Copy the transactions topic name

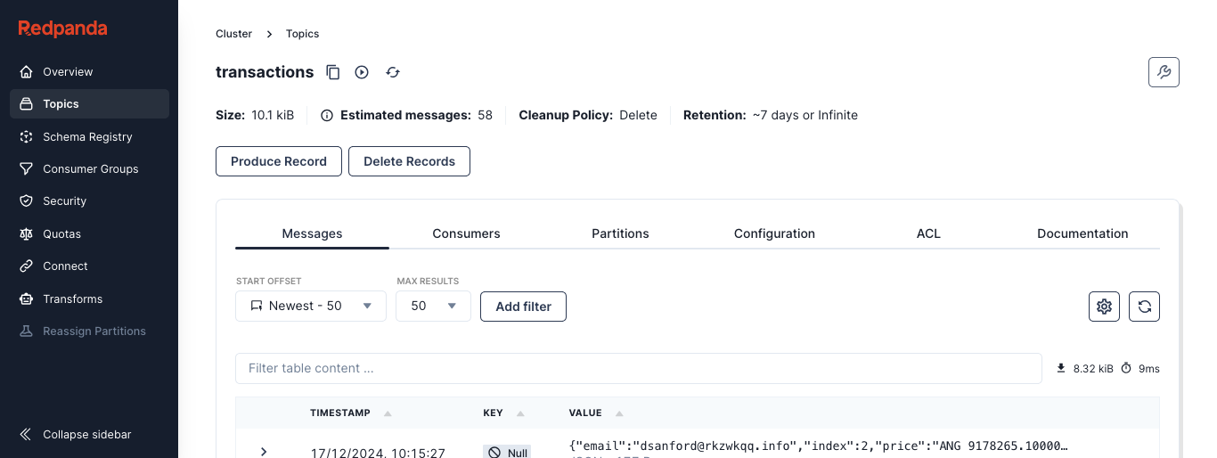pos(333,72)
